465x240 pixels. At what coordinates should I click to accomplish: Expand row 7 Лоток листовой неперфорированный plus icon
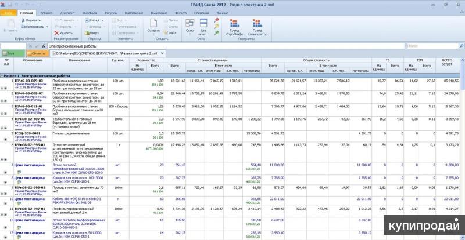[5, 172]
